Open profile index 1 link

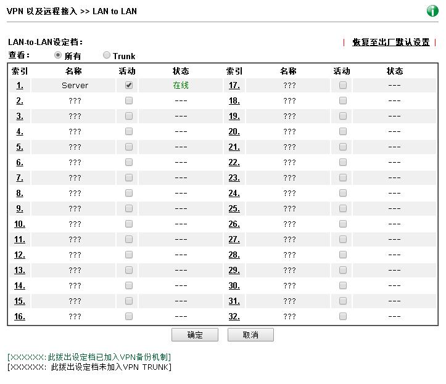click(20, 85)
